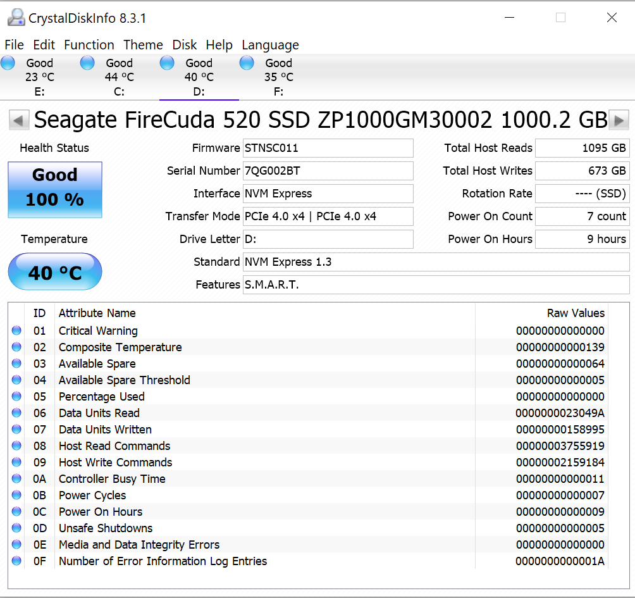
Task: Open the Theme menu
Action: [143, 45]
